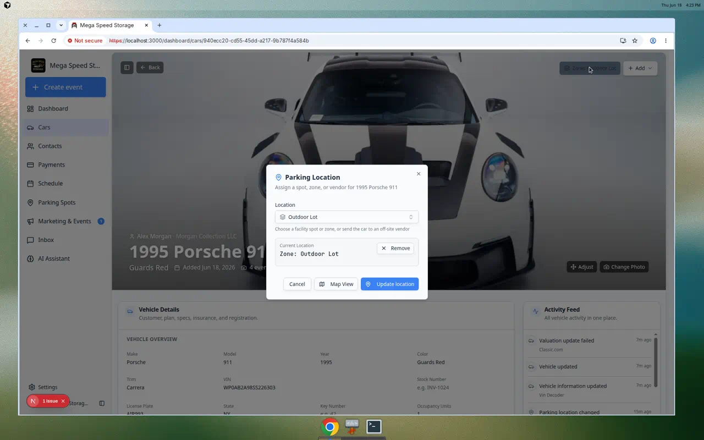
Task: Select Cars in sidebar
Action: click(x=65, y=127)
